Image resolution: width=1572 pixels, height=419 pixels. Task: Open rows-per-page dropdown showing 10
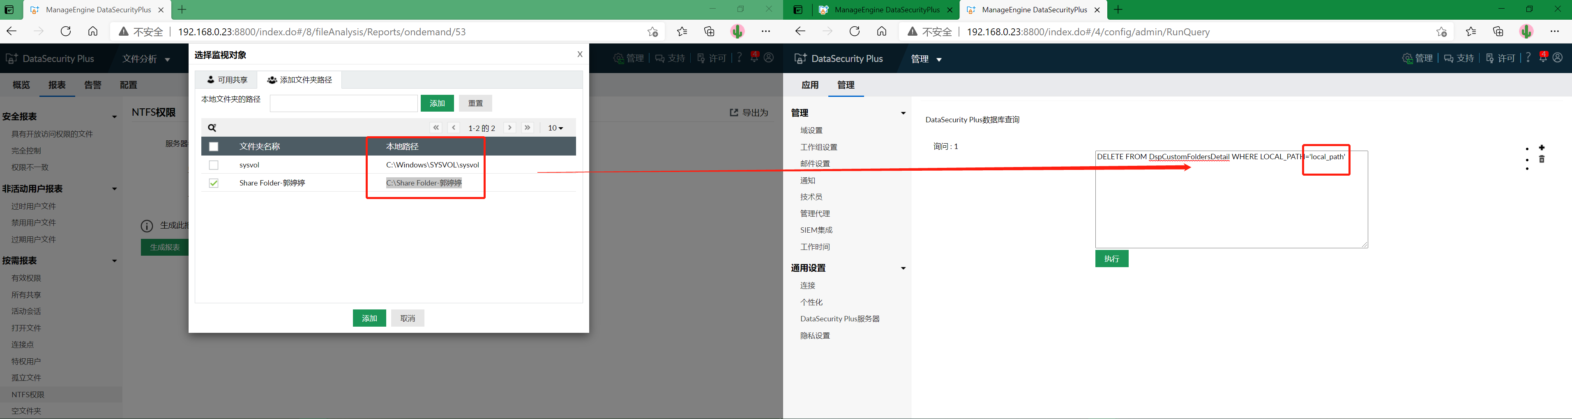pyautogui.click(x=556, y=128)
